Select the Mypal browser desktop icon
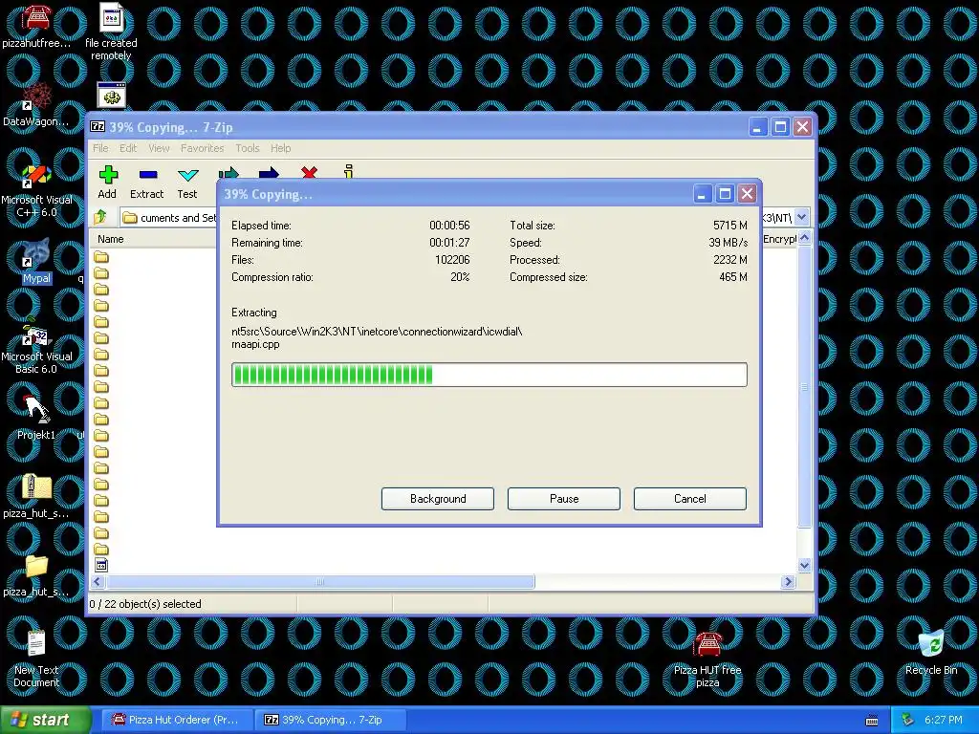 tap(36, 261)
